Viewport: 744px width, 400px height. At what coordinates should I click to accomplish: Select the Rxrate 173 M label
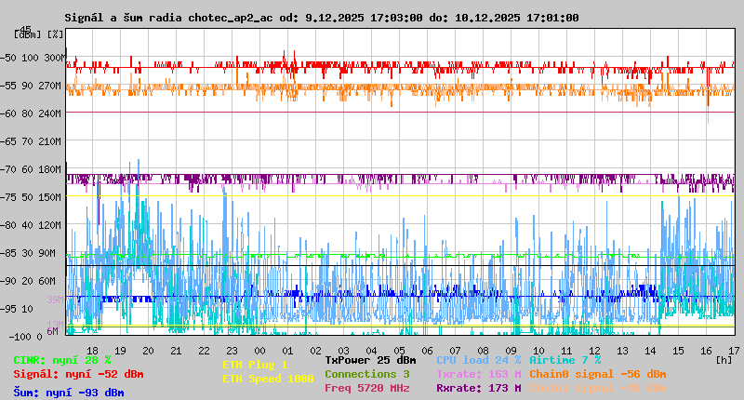478,388
